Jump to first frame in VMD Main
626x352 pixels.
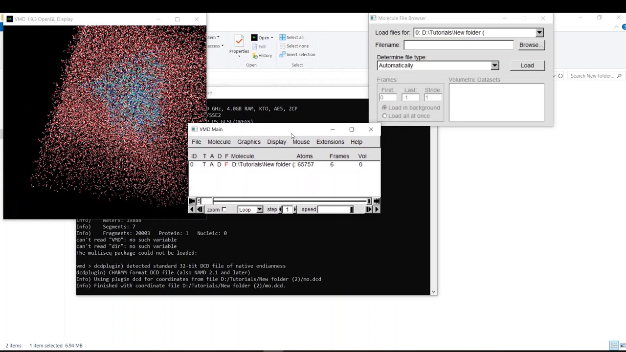click(x=192, y=201)
